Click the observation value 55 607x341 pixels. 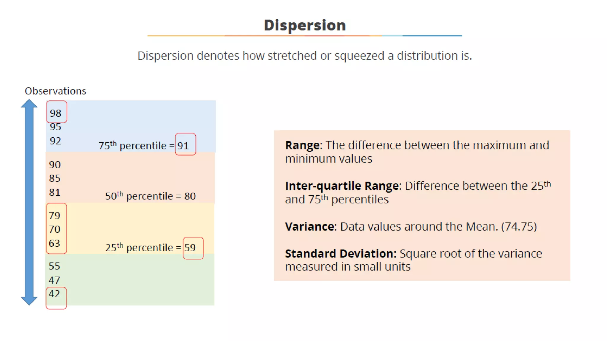click(55, 266)
